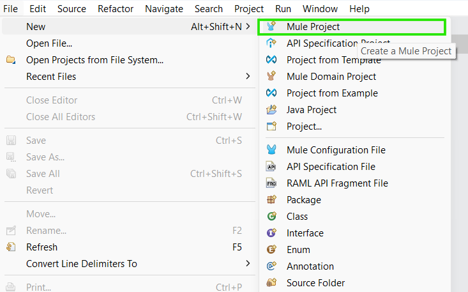Open the Refactor menu in menu bar
The height and width of the screenshot is (292, 468).
(116, 9)
